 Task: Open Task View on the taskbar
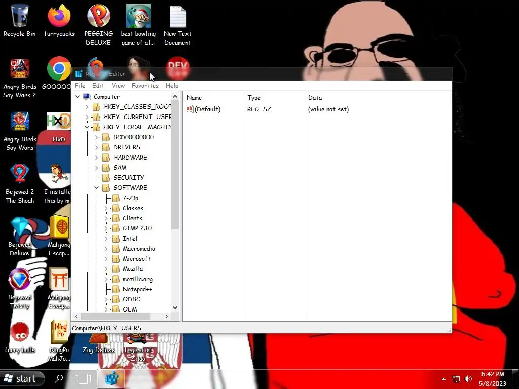[x=83, y=378]
